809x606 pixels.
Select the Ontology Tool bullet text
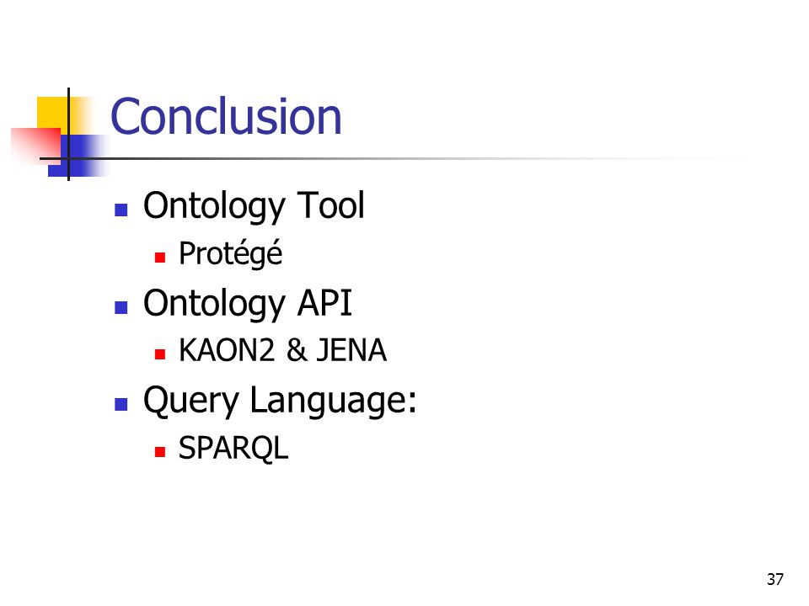[254, 206]
